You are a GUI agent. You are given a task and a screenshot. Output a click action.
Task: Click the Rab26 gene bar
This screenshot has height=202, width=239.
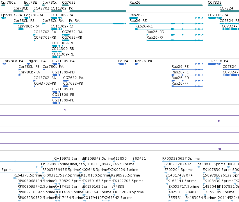tap(166, 5)
